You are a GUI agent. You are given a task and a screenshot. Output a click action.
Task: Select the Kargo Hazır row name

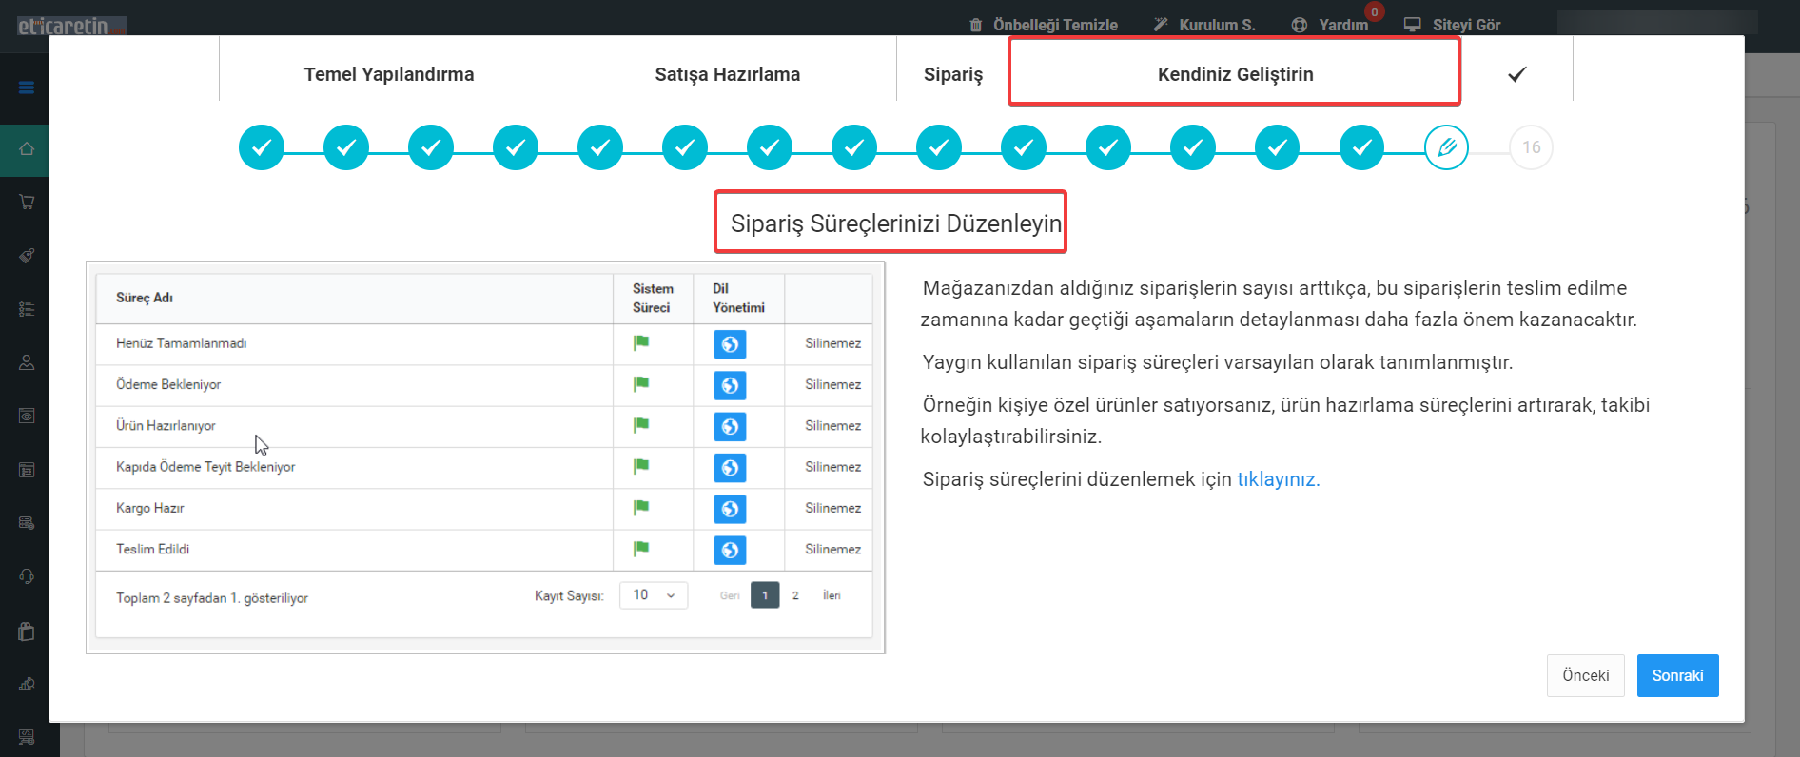pyautogui.click(x=149, y=508)
